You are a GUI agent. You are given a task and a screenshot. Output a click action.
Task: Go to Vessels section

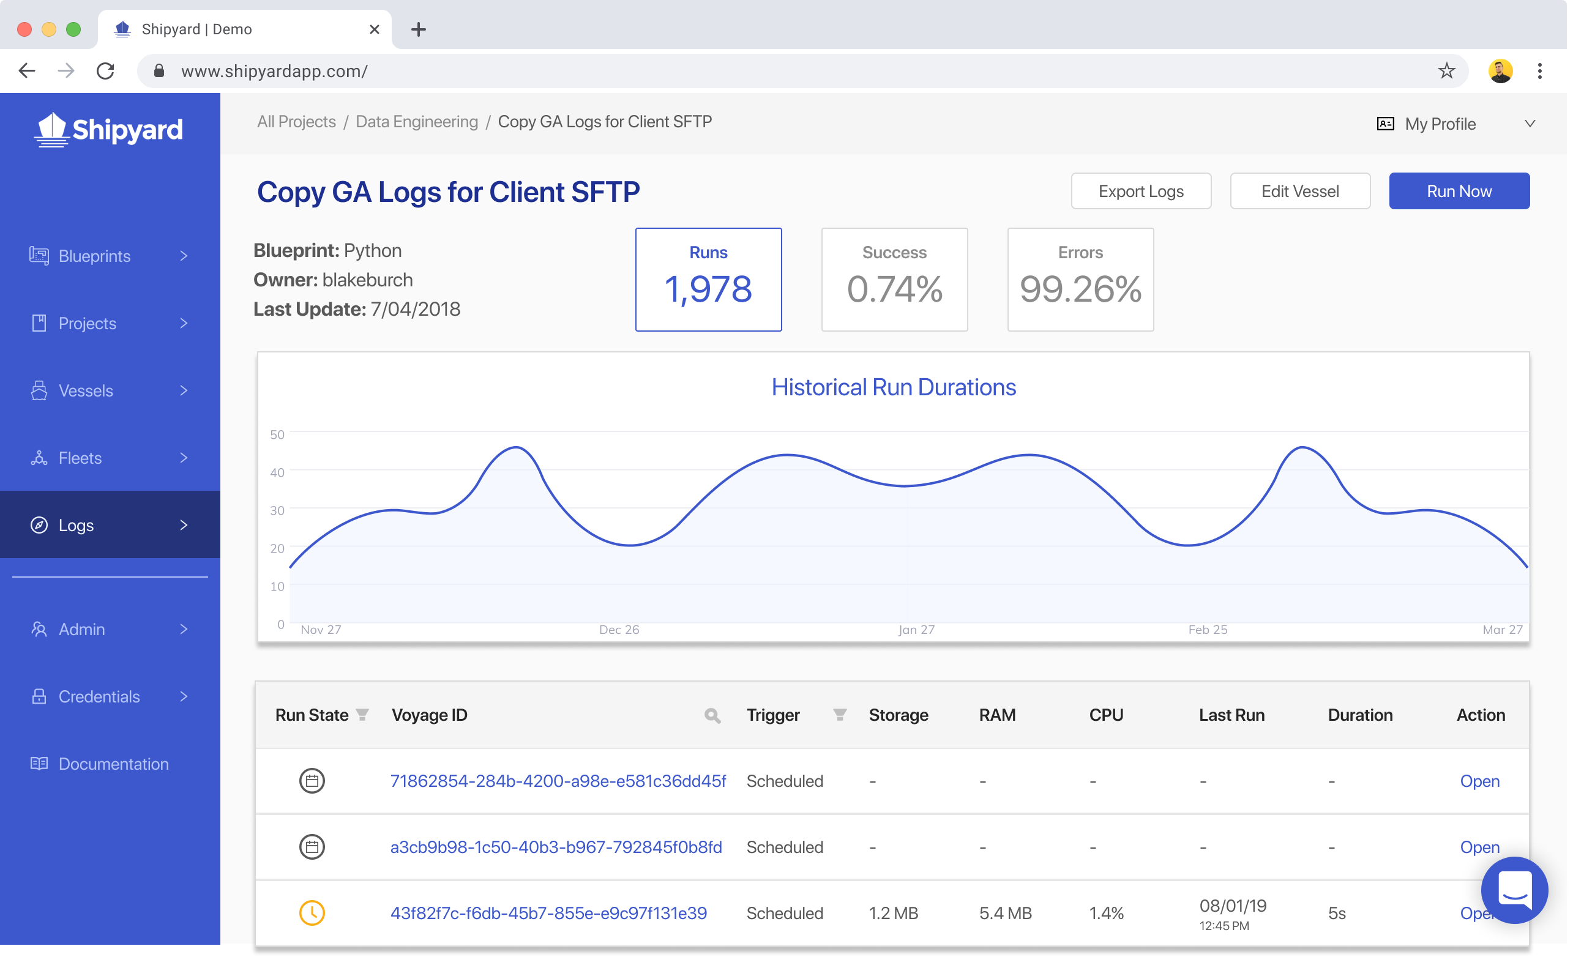(110, 391)
